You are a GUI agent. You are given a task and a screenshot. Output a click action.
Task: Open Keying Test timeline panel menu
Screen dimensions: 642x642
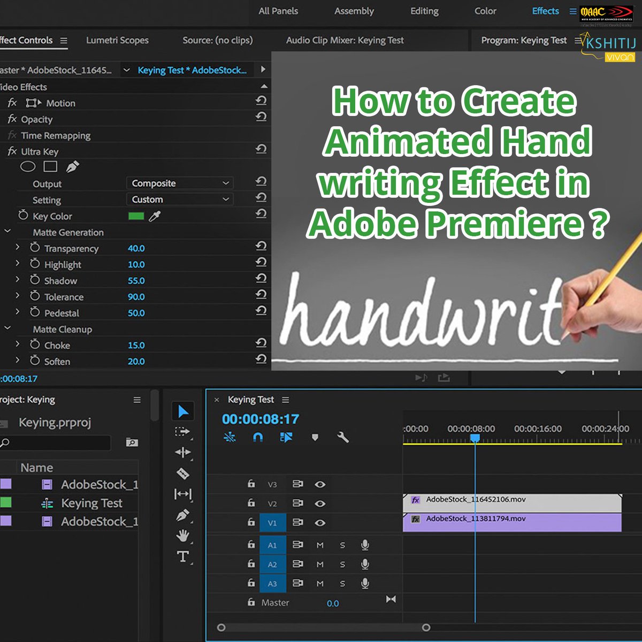pyautogui.click(x=285, y=400)
